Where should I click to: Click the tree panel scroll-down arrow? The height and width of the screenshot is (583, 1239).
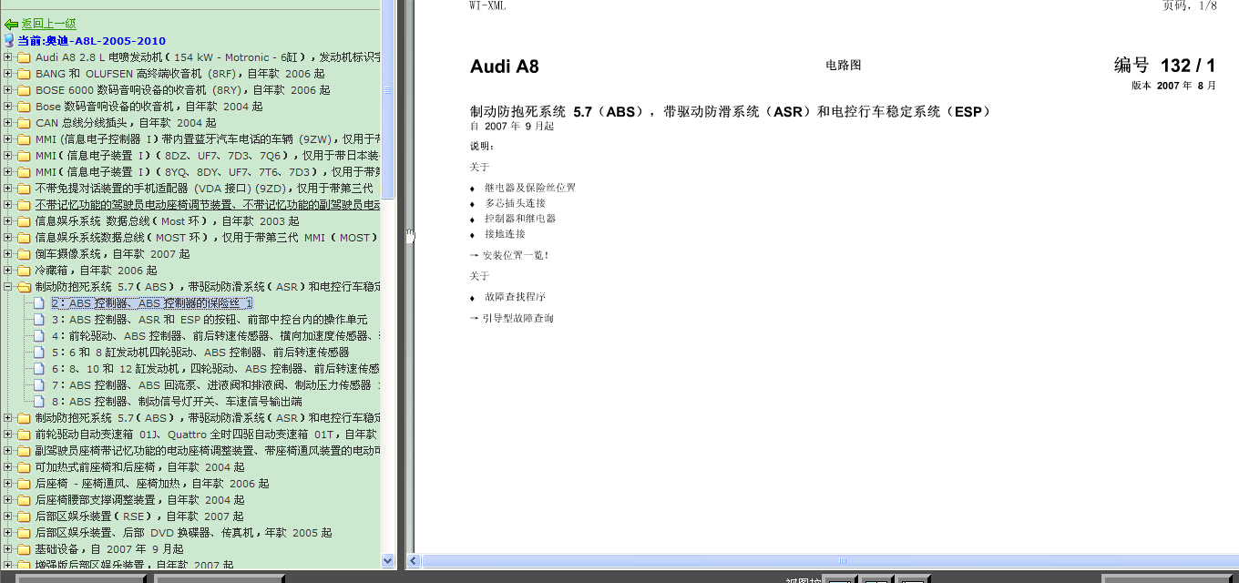[387, 561]
